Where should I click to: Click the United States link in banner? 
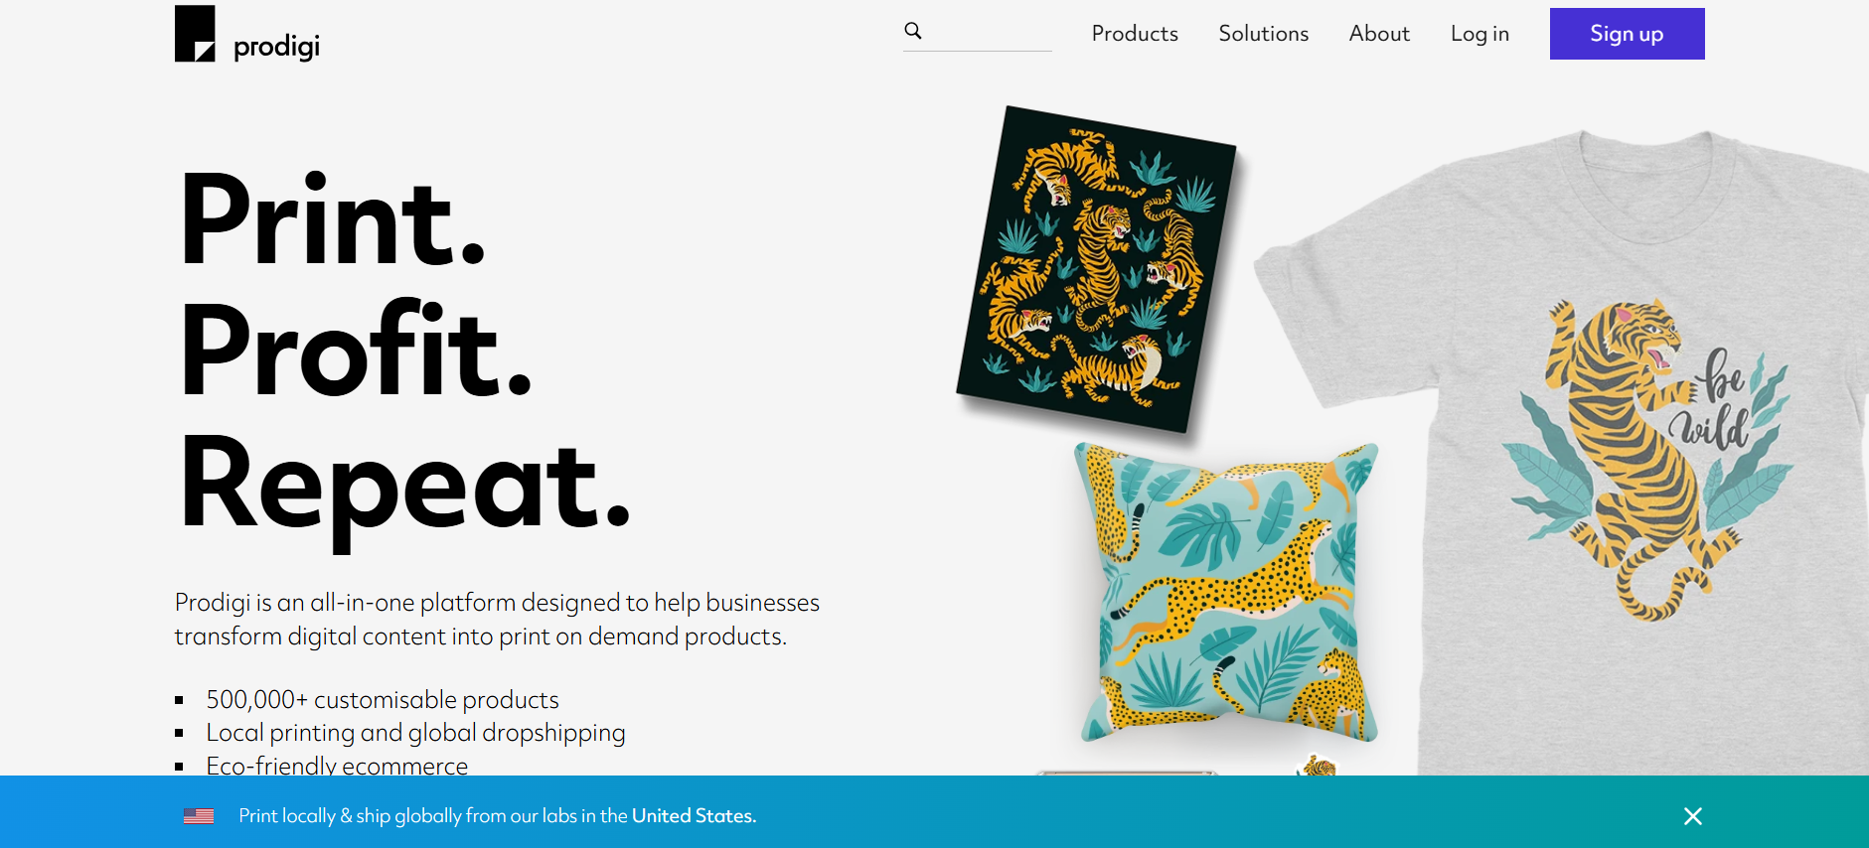tap(694, 816)
